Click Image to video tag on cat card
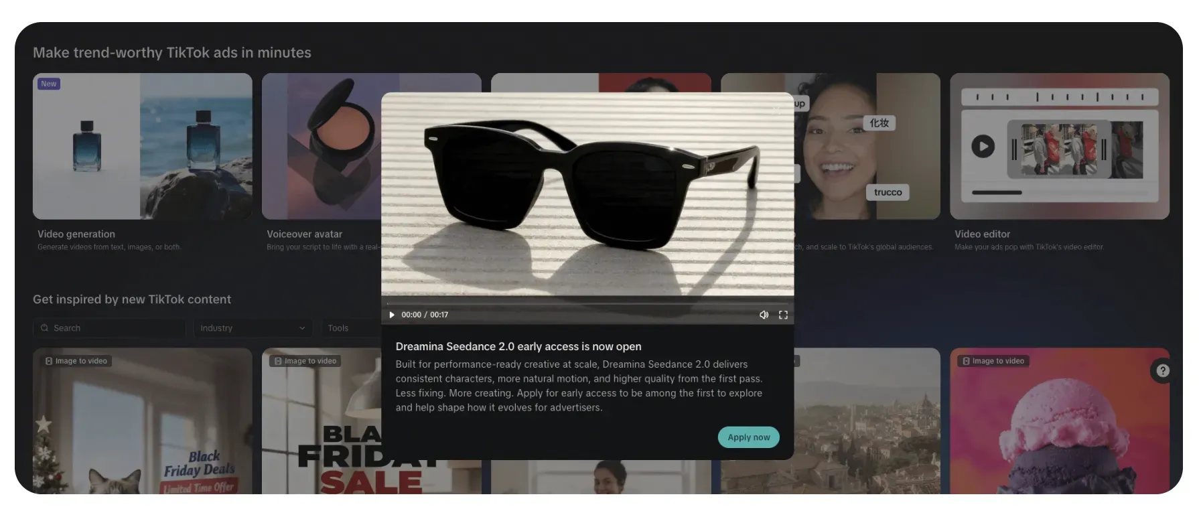Screen dimensions: 1199x521 click(76, 361)
